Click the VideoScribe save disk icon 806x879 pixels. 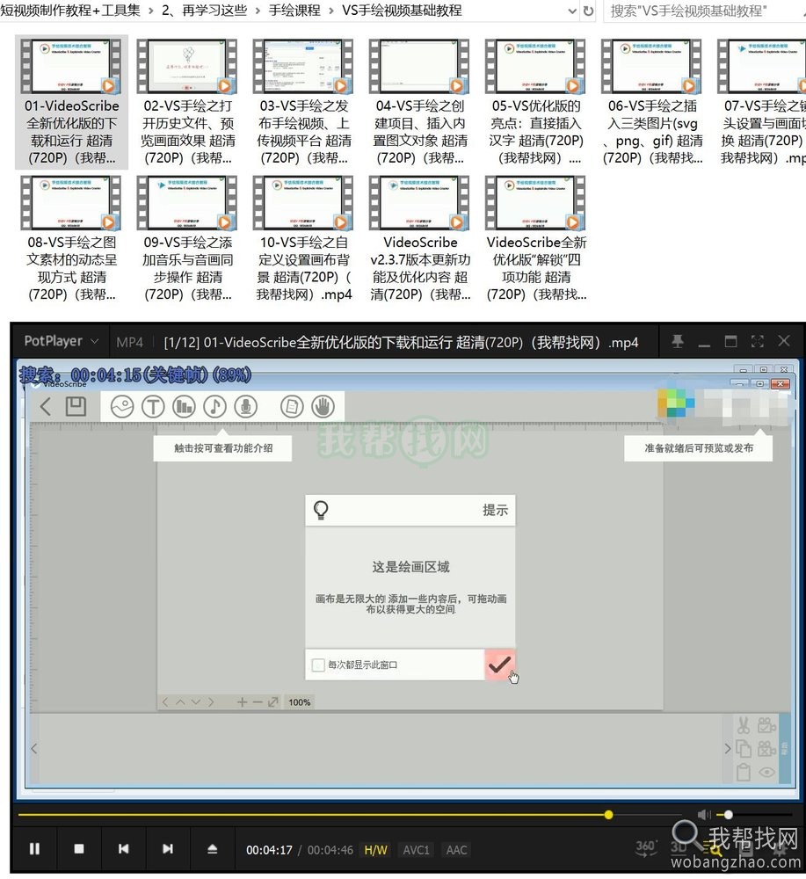[x=76, y=406]
